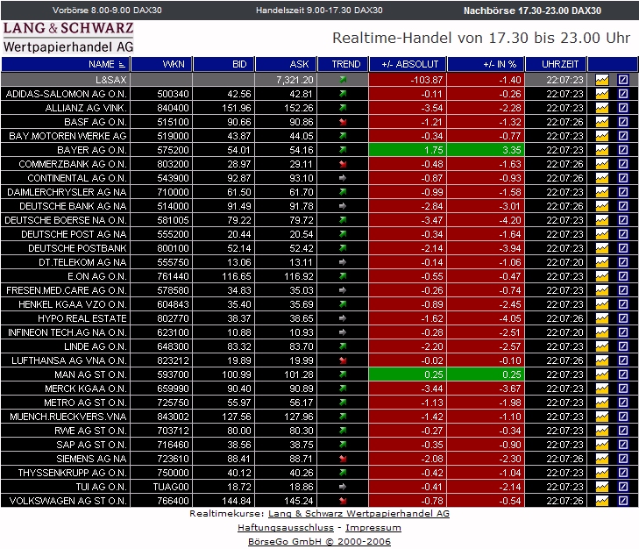Open chart icon for RWE AG row

[x=602, y=431]
